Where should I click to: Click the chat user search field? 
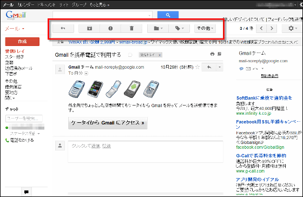click(x=24, y=119)
